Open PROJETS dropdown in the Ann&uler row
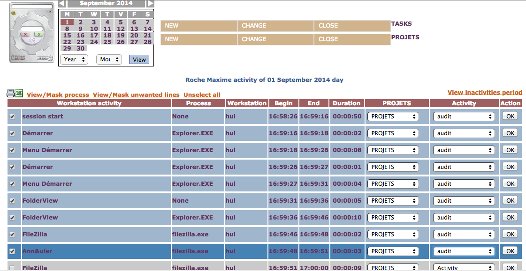This screenshot has width=526, height=271. (x=393, y=251)
